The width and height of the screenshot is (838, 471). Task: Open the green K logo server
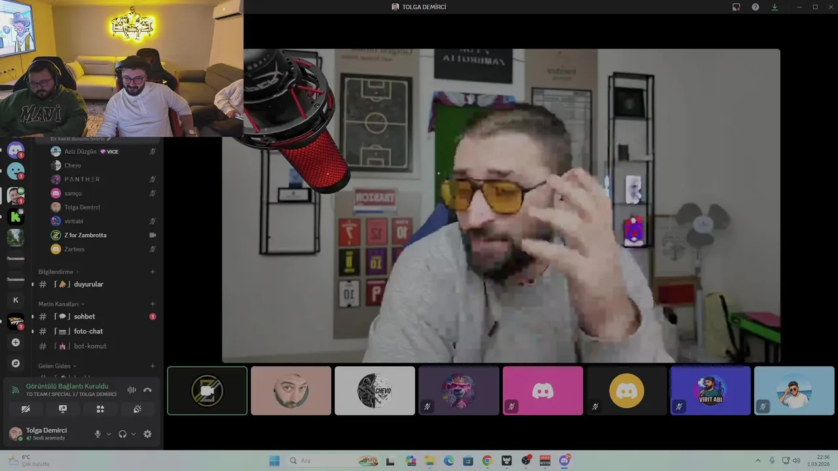tap(16, 217)
